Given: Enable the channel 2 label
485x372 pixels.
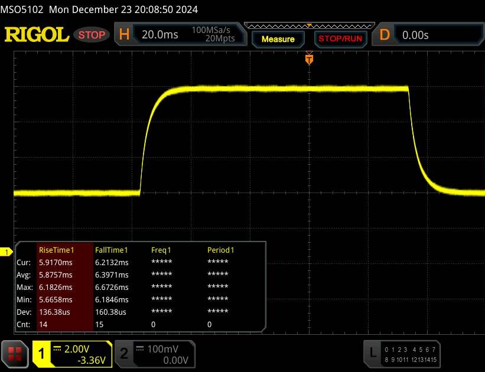Looking at the screenshot, I should click(124, 354).
